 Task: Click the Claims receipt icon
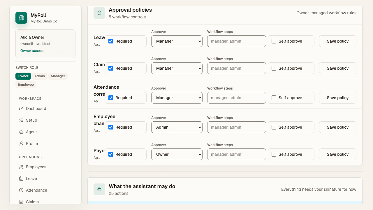[x=21, y=202]
